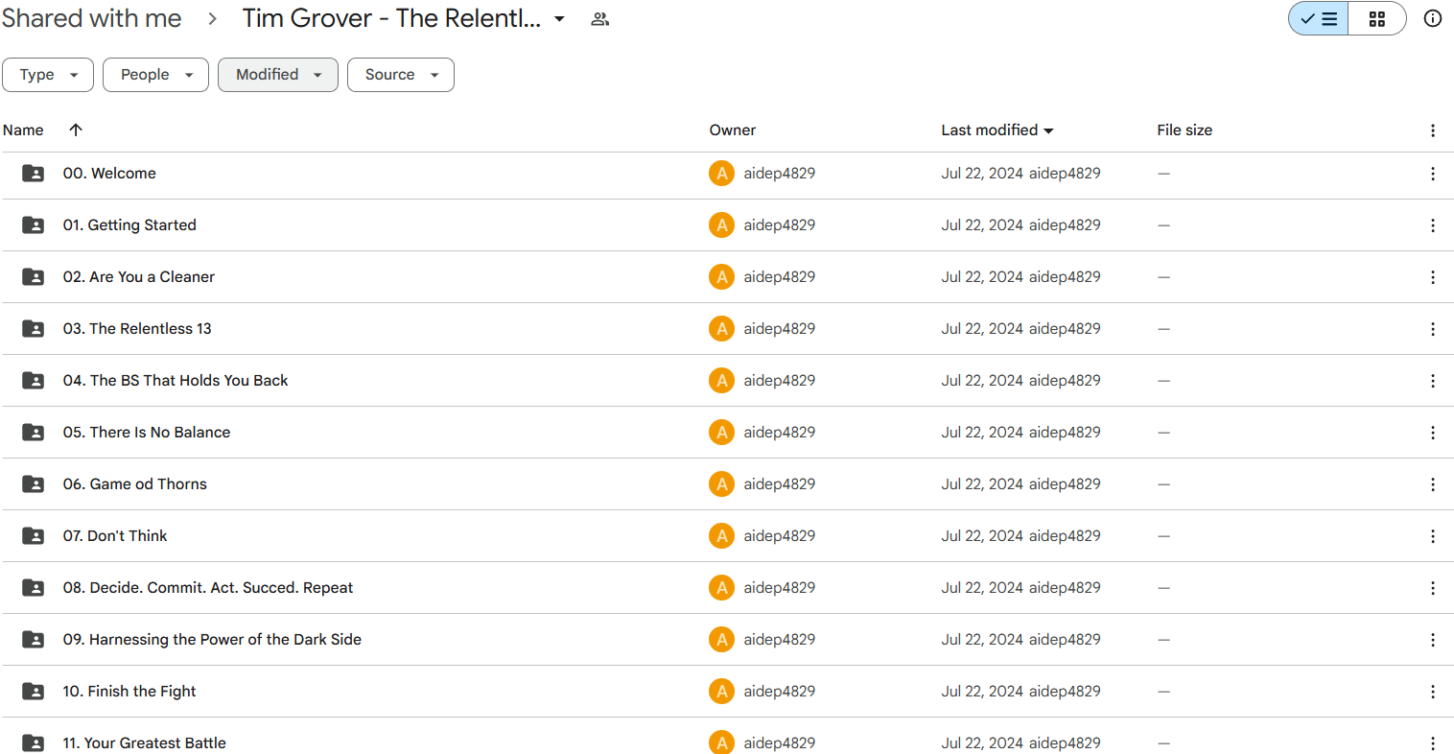The height and width of the screenshot is (754, 1454).
Task: Open the Type filter dropdown
Action: click(48, 75)
